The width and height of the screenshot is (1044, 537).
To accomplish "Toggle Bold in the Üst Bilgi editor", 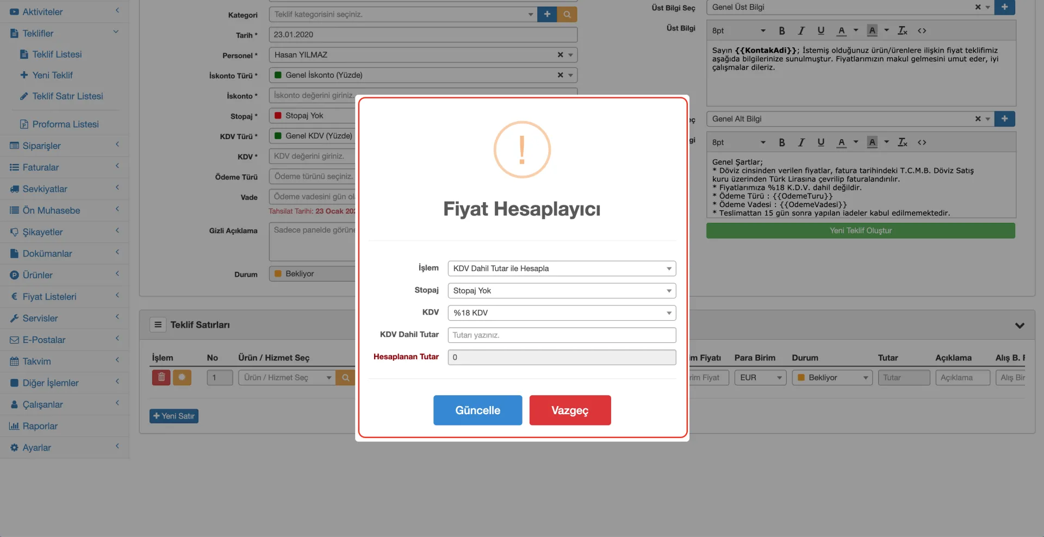I will pyautogui.click(x=781, y=31).
